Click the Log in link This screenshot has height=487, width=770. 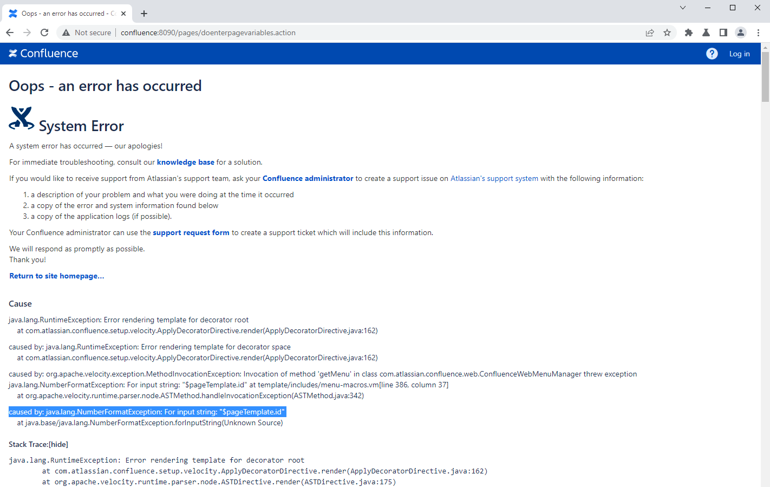click(739, 54)
